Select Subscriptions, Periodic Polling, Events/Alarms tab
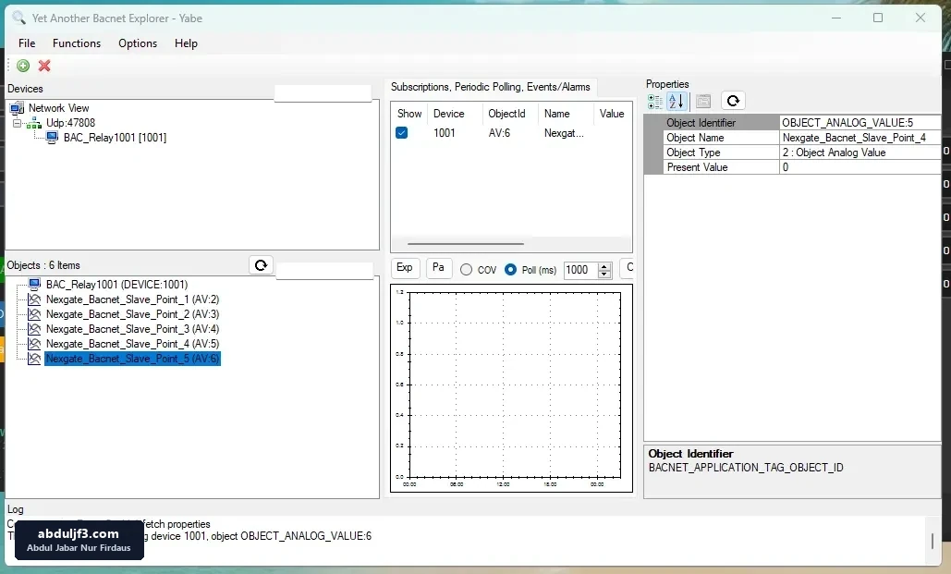 click(x=490, y=87)
